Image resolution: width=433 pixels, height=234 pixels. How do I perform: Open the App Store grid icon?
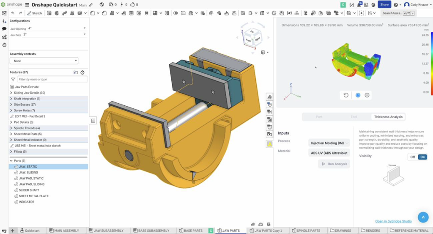pyautogui.click(x=366, y=5)
